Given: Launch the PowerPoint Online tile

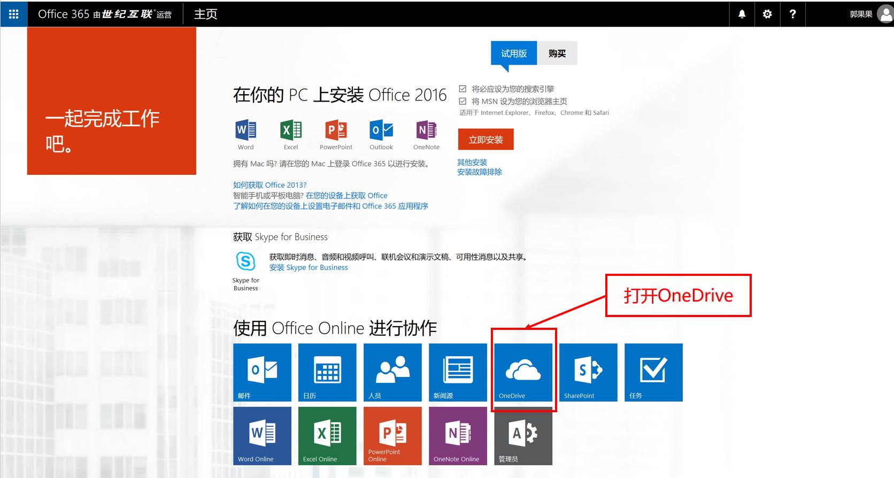Looking at the screenshot, I should 392,436.
